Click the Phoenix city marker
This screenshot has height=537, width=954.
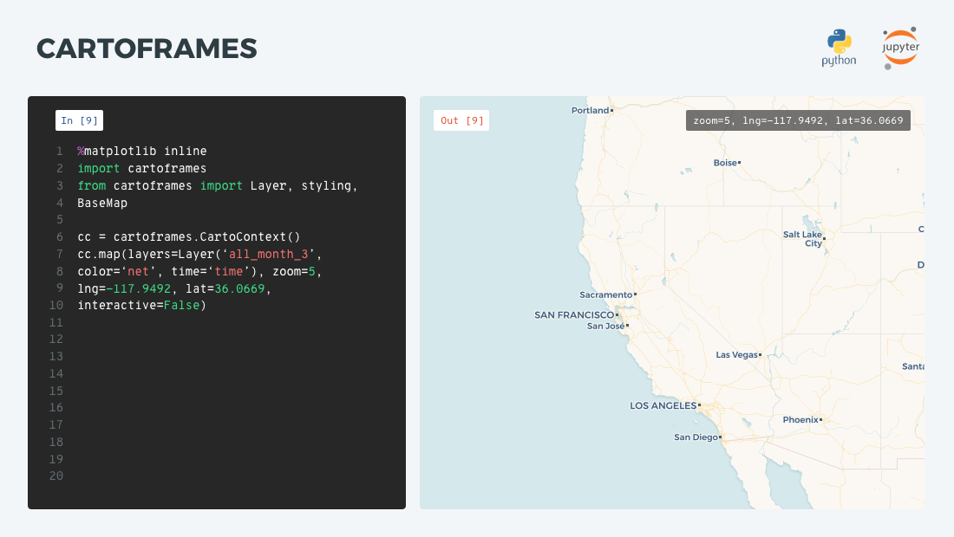click(820, 419)
